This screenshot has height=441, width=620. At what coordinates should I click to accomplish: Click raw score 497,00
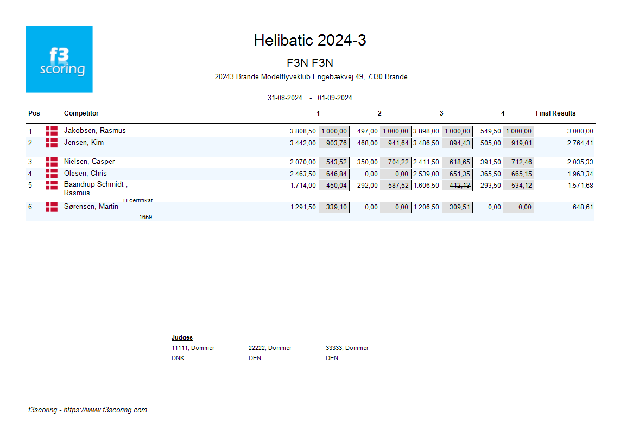pos(368,131)
